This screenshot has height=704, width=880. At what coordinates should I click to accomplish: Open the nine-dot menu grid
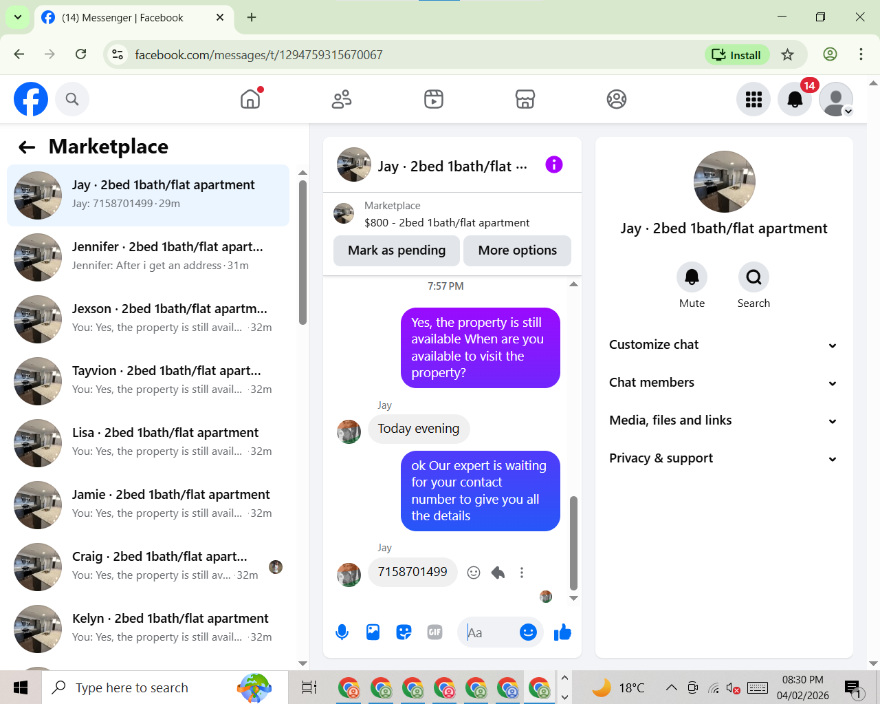pyautogui.click(x=753, y=99)
